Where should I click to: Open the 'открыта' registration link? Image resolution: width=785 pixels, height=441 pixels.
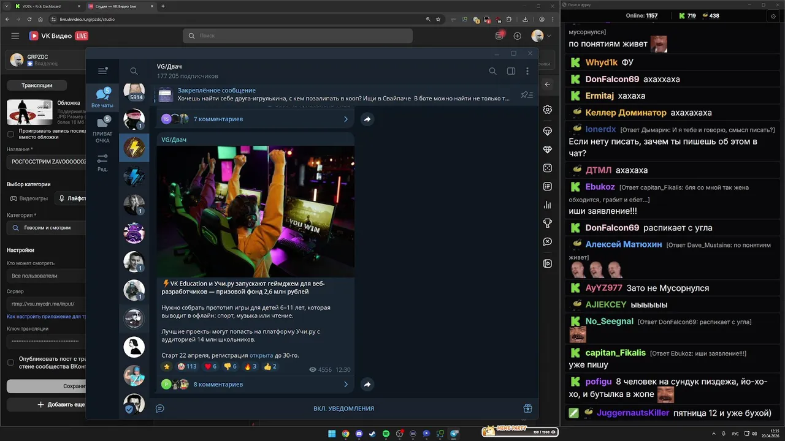(261, 355)
